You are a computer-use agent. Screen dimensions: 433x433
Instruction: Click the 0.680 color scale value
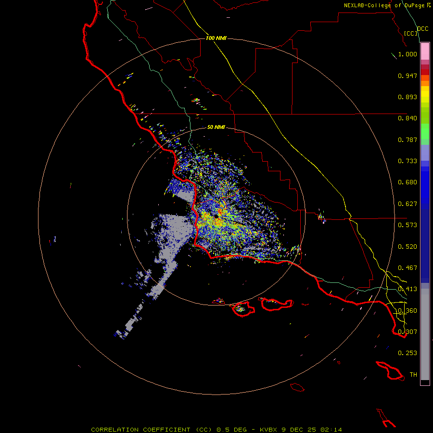coord(408,182)
